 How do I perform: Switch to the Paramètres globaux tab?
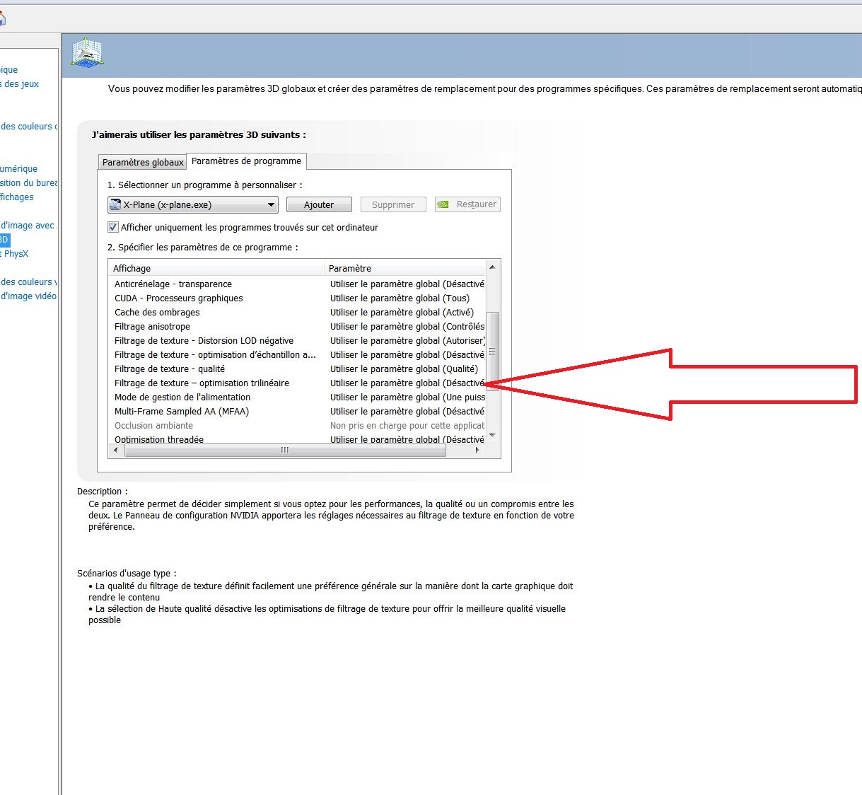point(143,162)
